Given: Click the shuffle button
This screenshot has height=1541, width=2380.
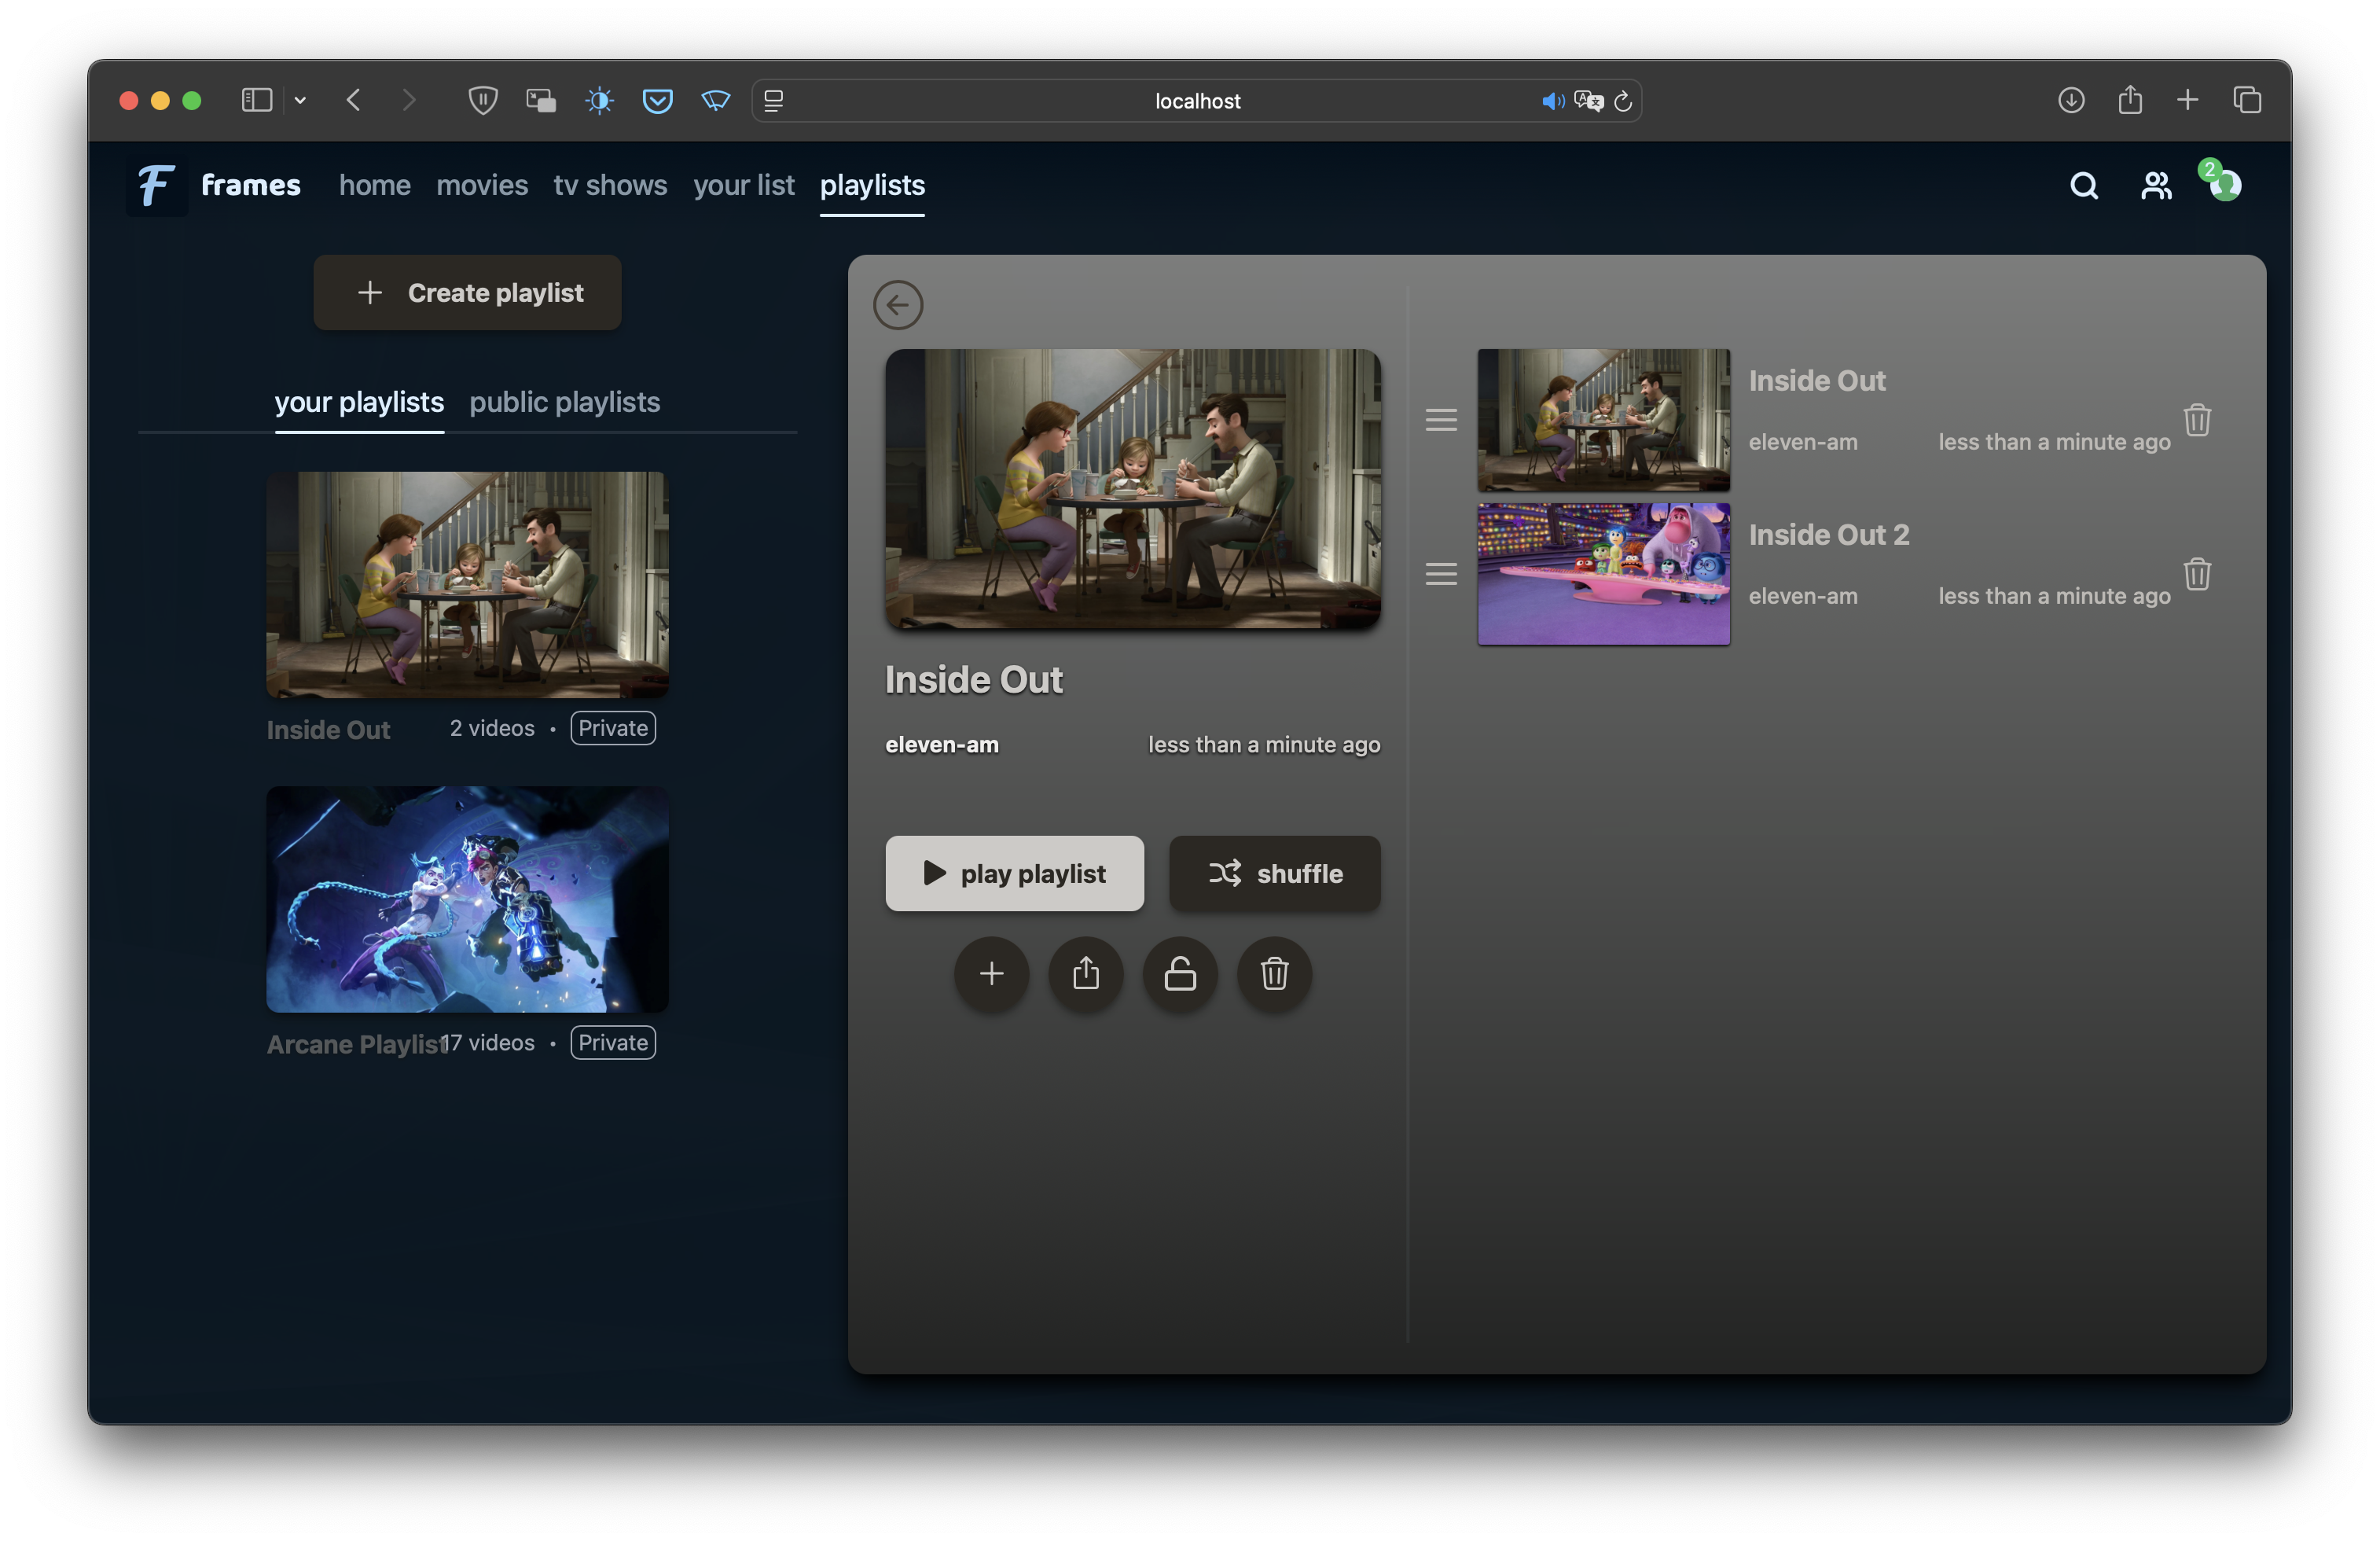Looking at the screenshot, I should coord(1275,874).
